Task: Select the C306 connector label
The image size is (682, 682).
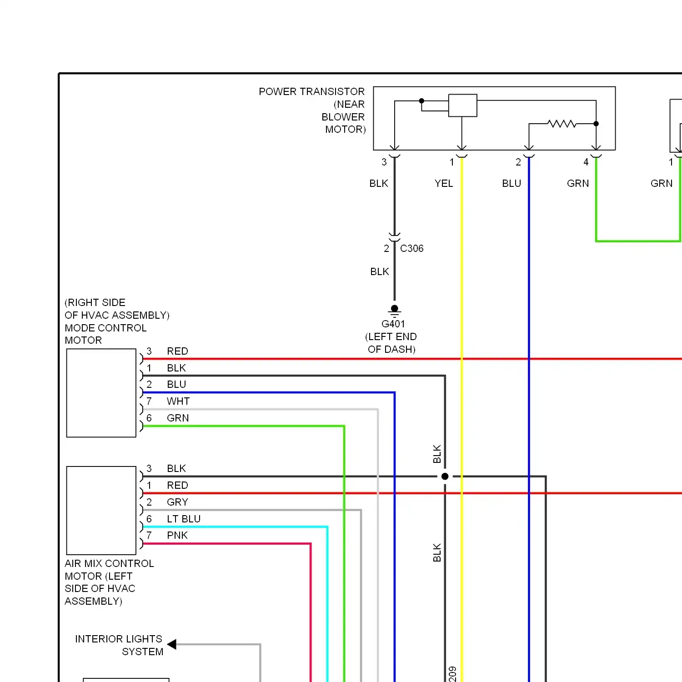Action: pyautogui.click(x=411, y=249)
